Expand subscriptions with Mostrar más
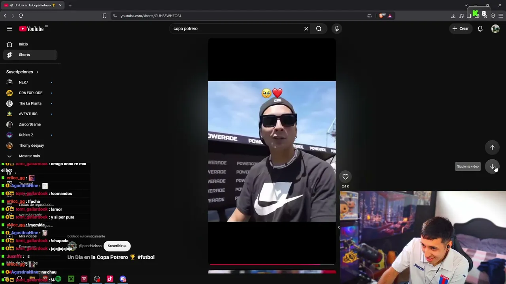This screenshot has height=284, width=506. pos(30,156)
